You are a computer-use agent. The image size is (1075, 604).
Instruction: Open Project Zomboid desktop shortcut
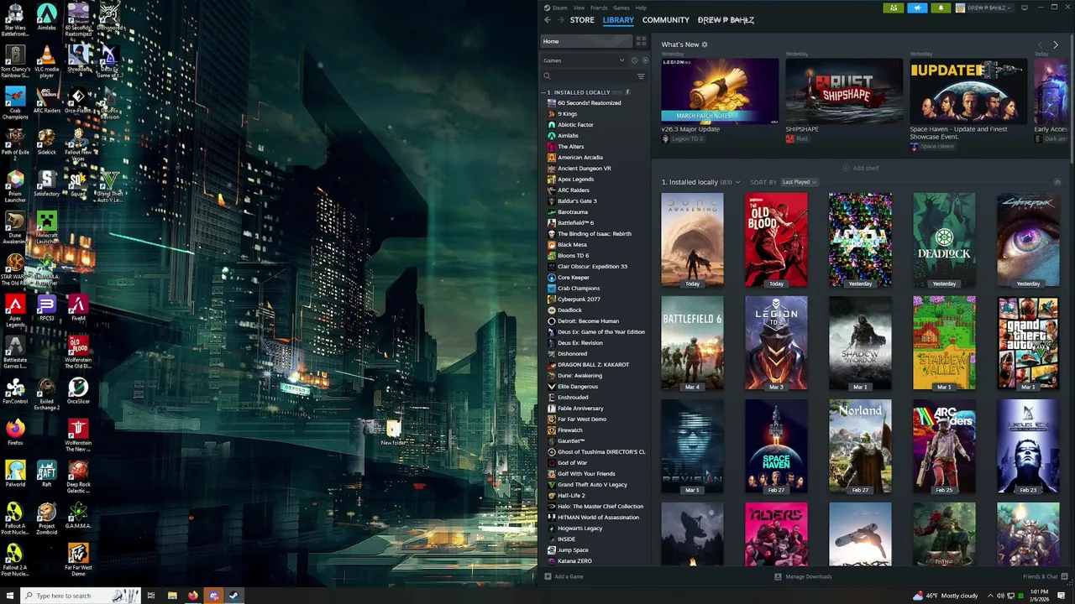tap(47, 518)
